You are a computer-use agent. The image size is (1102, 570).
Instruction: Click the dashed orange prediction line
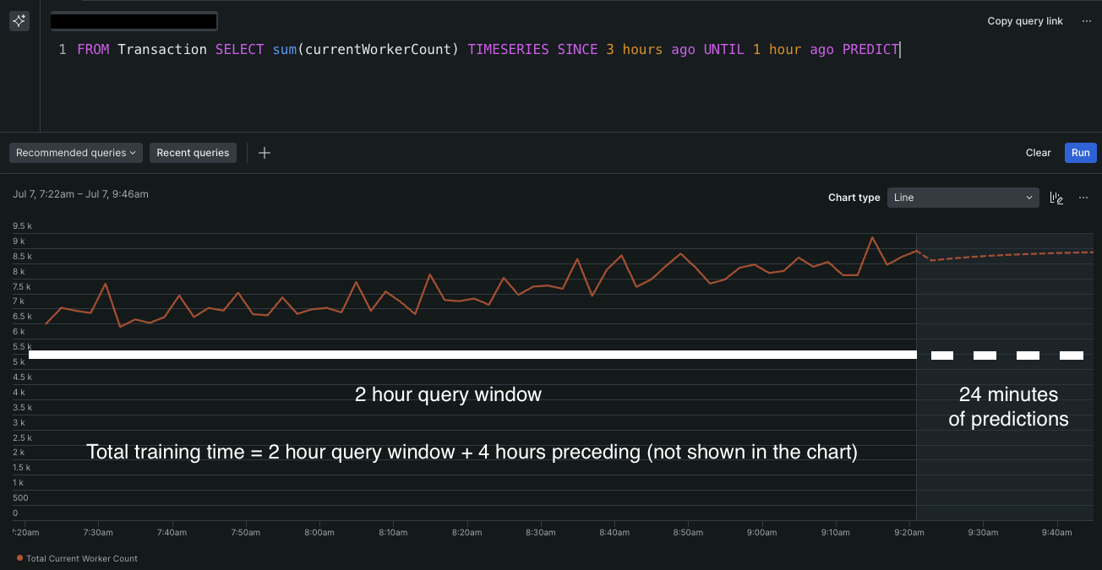pyautogui.click(x=1006, y=254)
